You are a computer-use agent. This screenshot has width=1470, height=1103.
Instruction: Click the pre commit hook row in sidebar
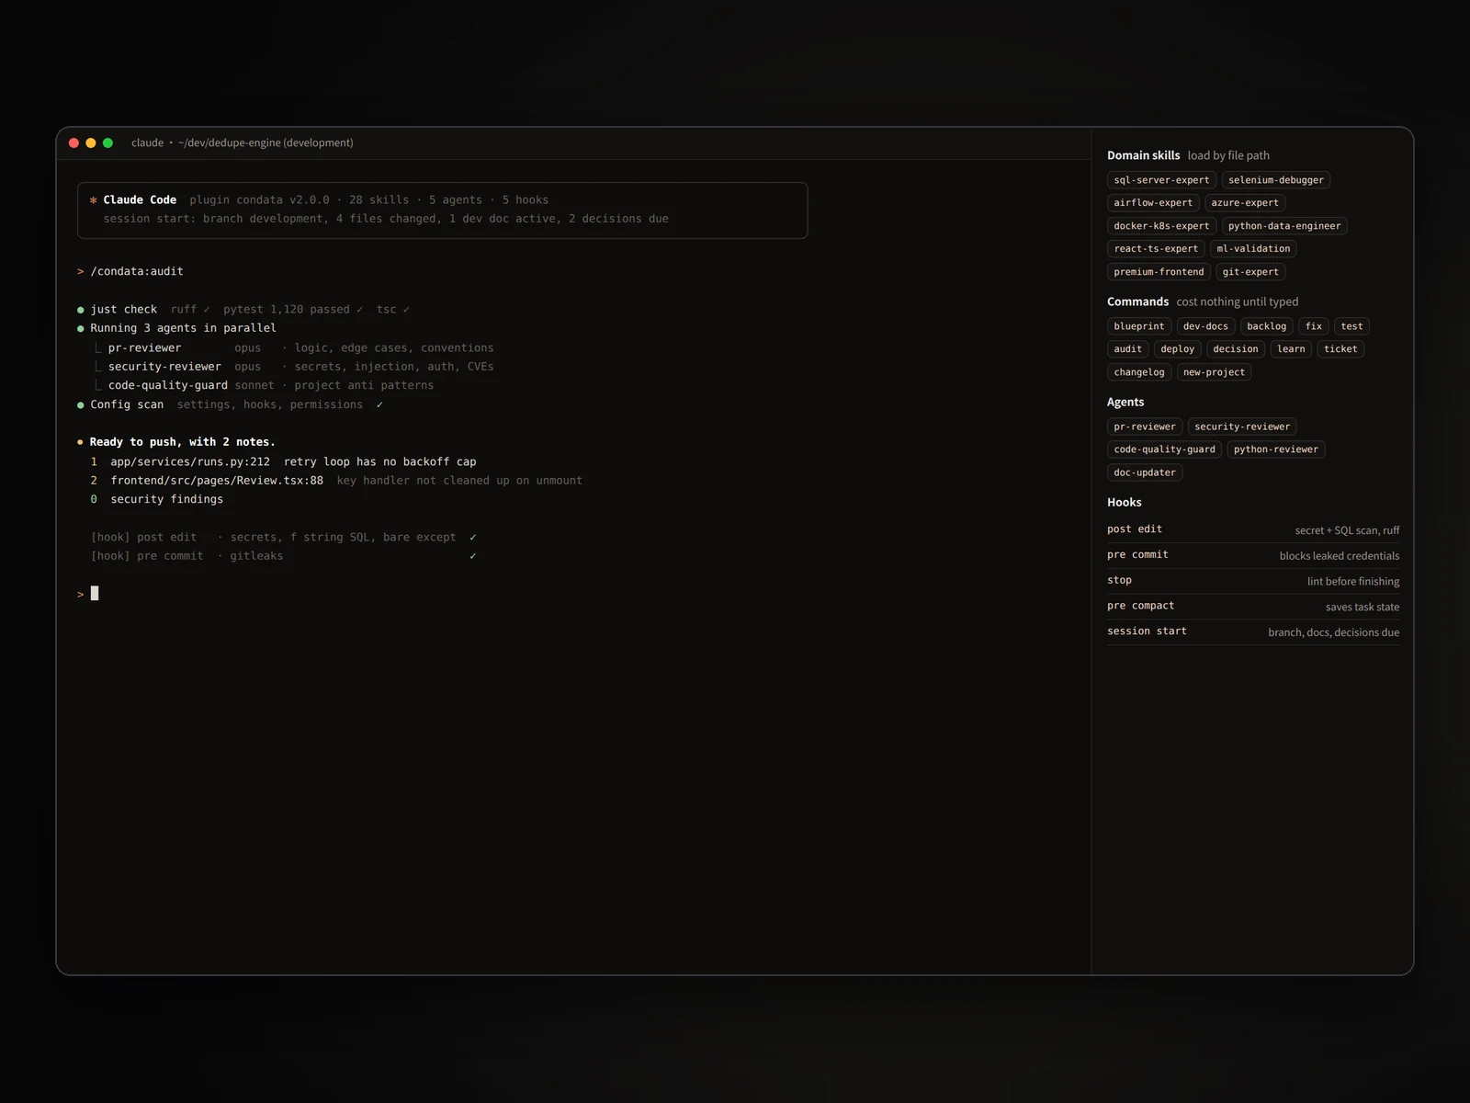point(1253,555)
